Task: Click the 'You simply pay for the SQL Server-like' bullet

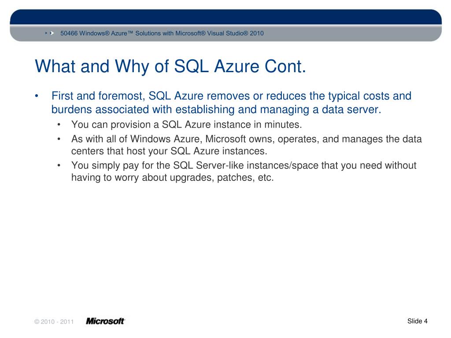Action: point(244,171)
